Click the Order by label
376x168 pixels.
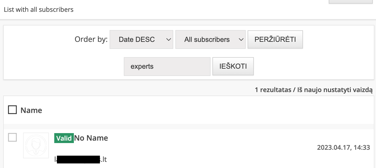[x=91, y=39]
